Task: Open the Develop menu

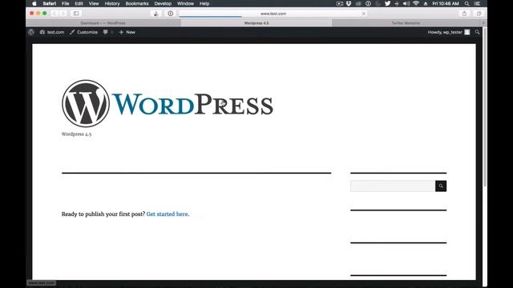Action: tap(163, 3)
